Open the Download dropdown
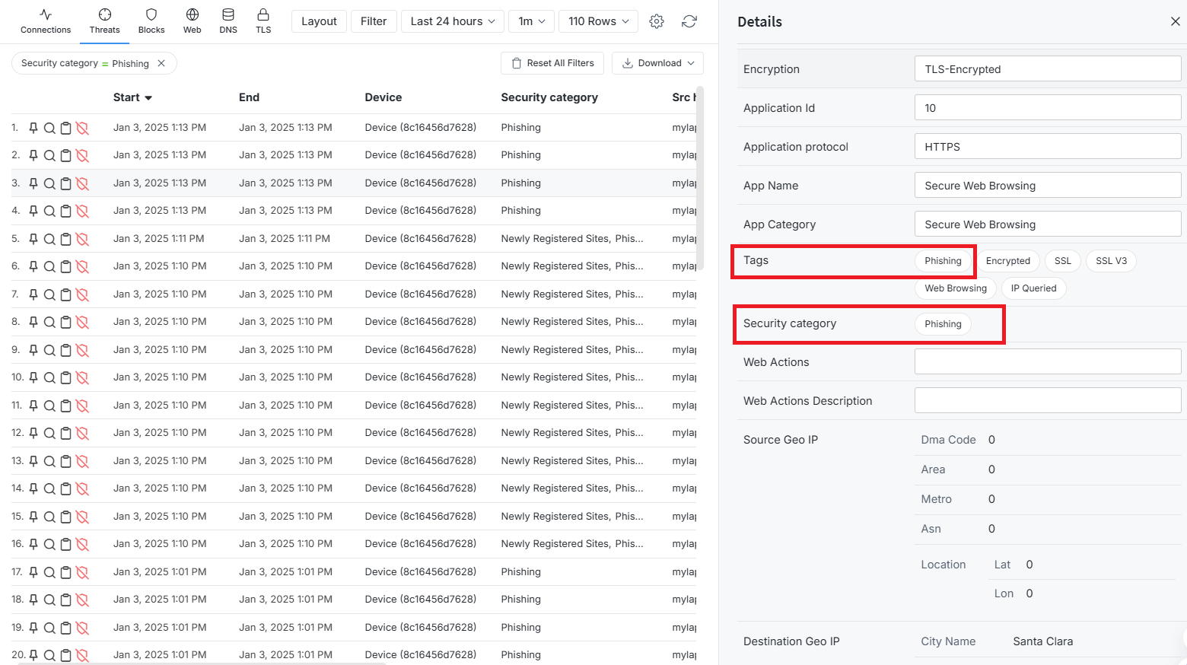This screenshot has width=1187, height=665. tap(658, 63)
